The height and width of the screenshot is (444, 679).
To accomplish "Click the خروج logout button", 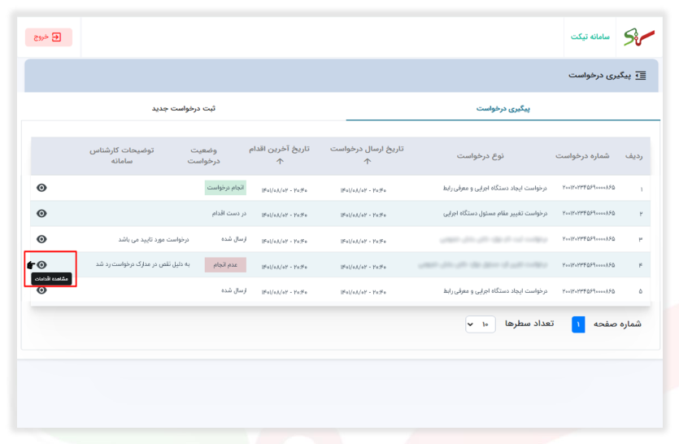I will click(49, 37).
